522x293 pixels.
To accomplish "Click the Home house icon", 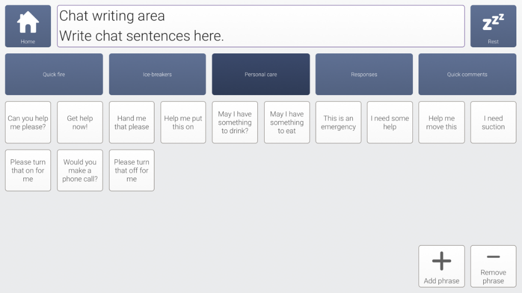I will (28, 23).
